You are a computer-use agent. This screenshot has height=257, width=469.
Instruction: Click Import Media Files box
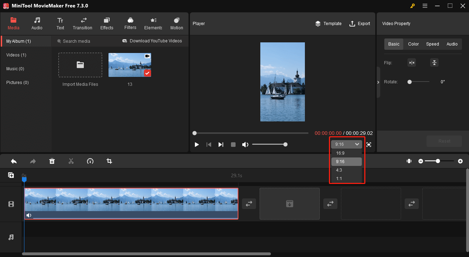pyautogui.click(x=80, y=65)
